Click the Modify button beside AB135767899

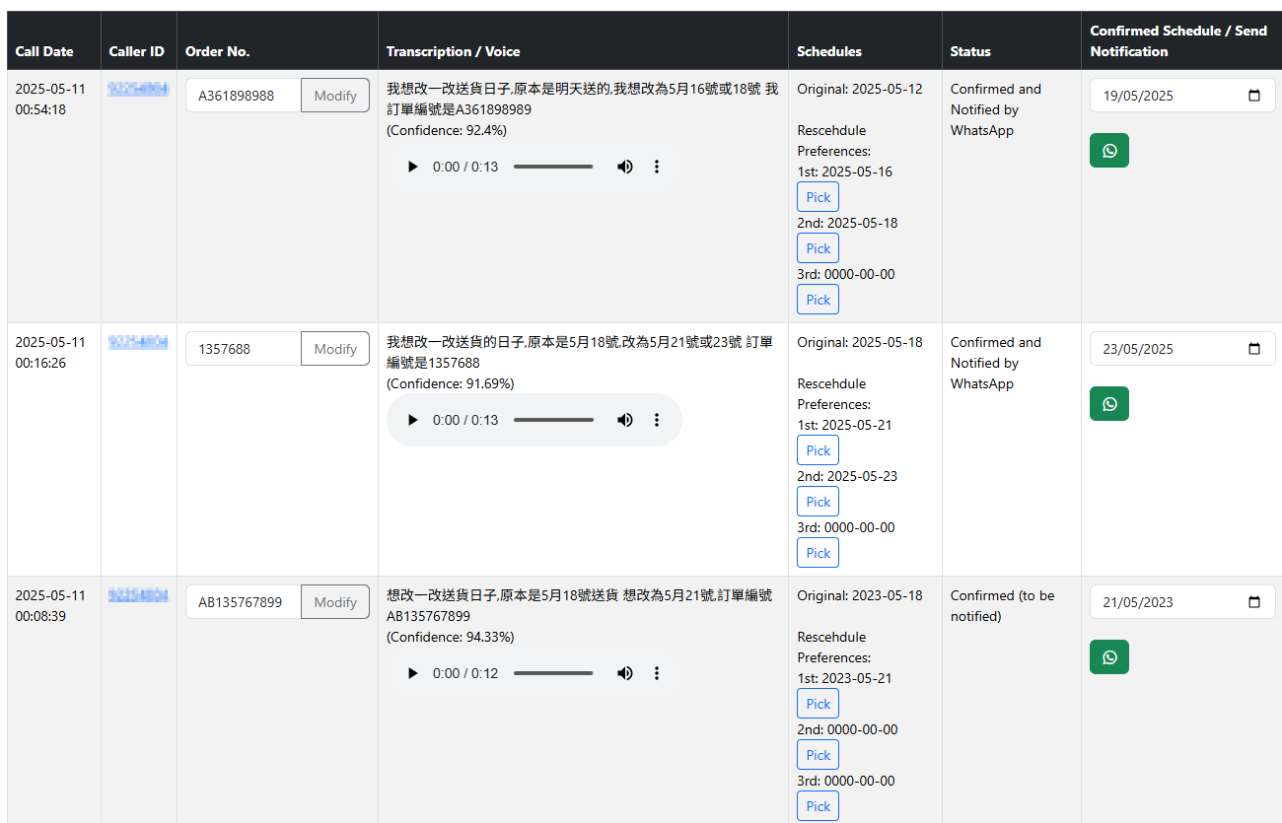(x=335, y=602)
